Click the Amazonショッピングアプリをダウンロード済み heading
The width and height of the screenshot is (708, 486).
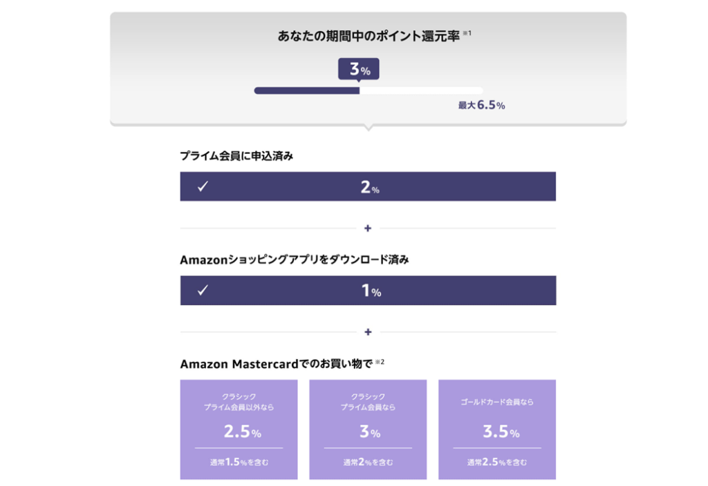(295, 260)
